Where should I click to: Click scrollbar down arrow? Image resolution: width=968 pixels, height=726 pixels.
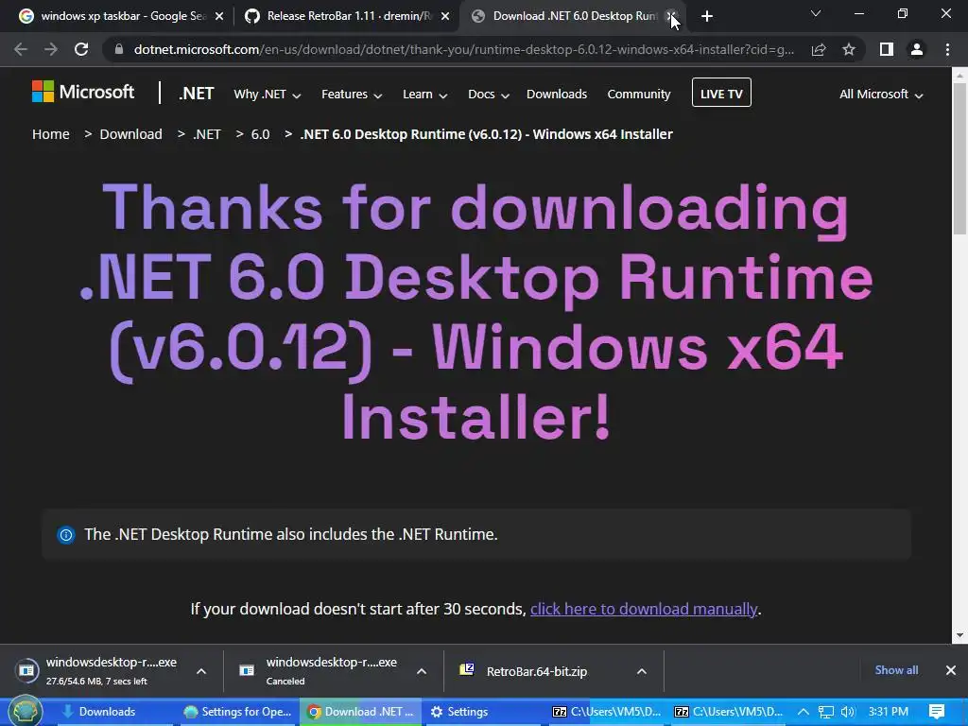tap(959, 635)
